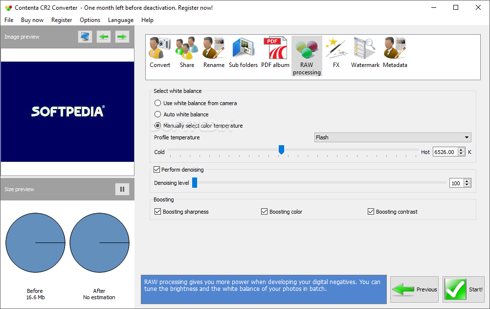
Task: Select the RAW processing step
Action: coord(307,56)
